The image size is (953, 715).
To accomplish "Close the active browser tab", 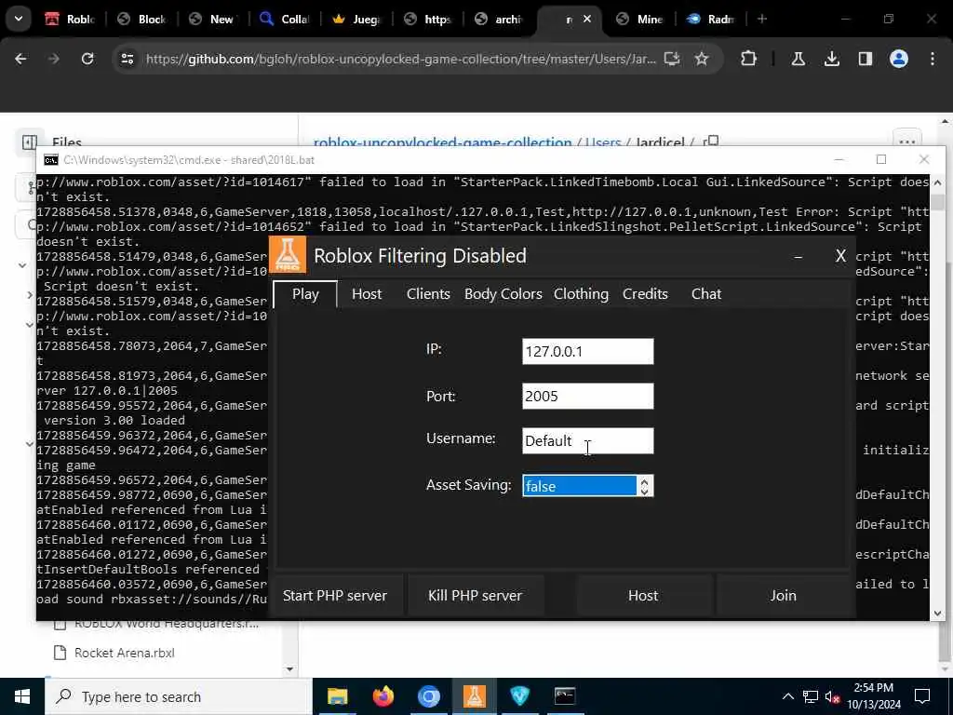I will pyautogui.click(x=587, y=19).
